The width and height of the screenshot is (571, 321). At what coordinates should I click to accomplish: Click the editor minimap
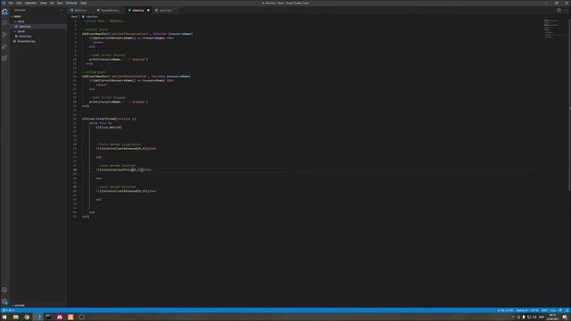pos(552,29)
